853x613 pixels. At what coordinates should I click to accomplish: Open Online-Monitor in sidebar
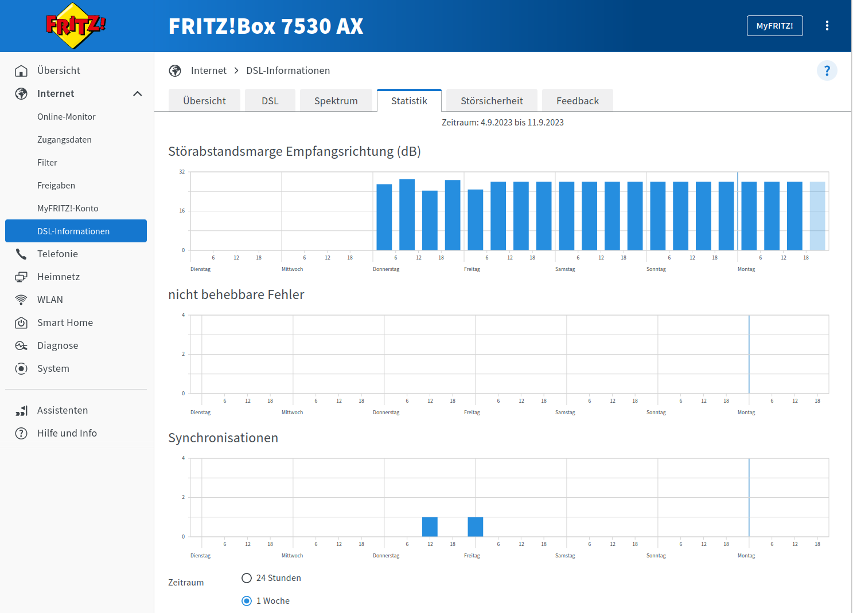(x=76, y=116)
